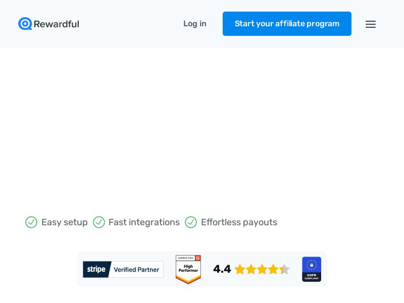This screenshot has width=404, height=303.
Task: Click the Effortless payouts label text
Action: coord(239,222)
